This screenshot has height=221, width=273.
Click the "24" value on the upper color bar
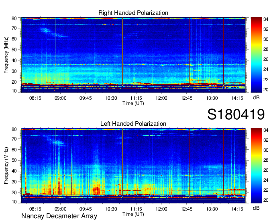pos(266,69)
